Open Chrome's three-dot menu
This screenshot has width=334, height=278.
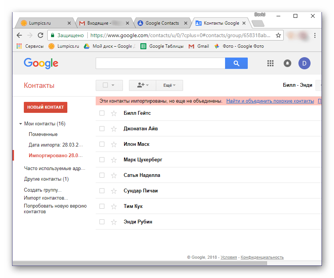coord(315,35)
